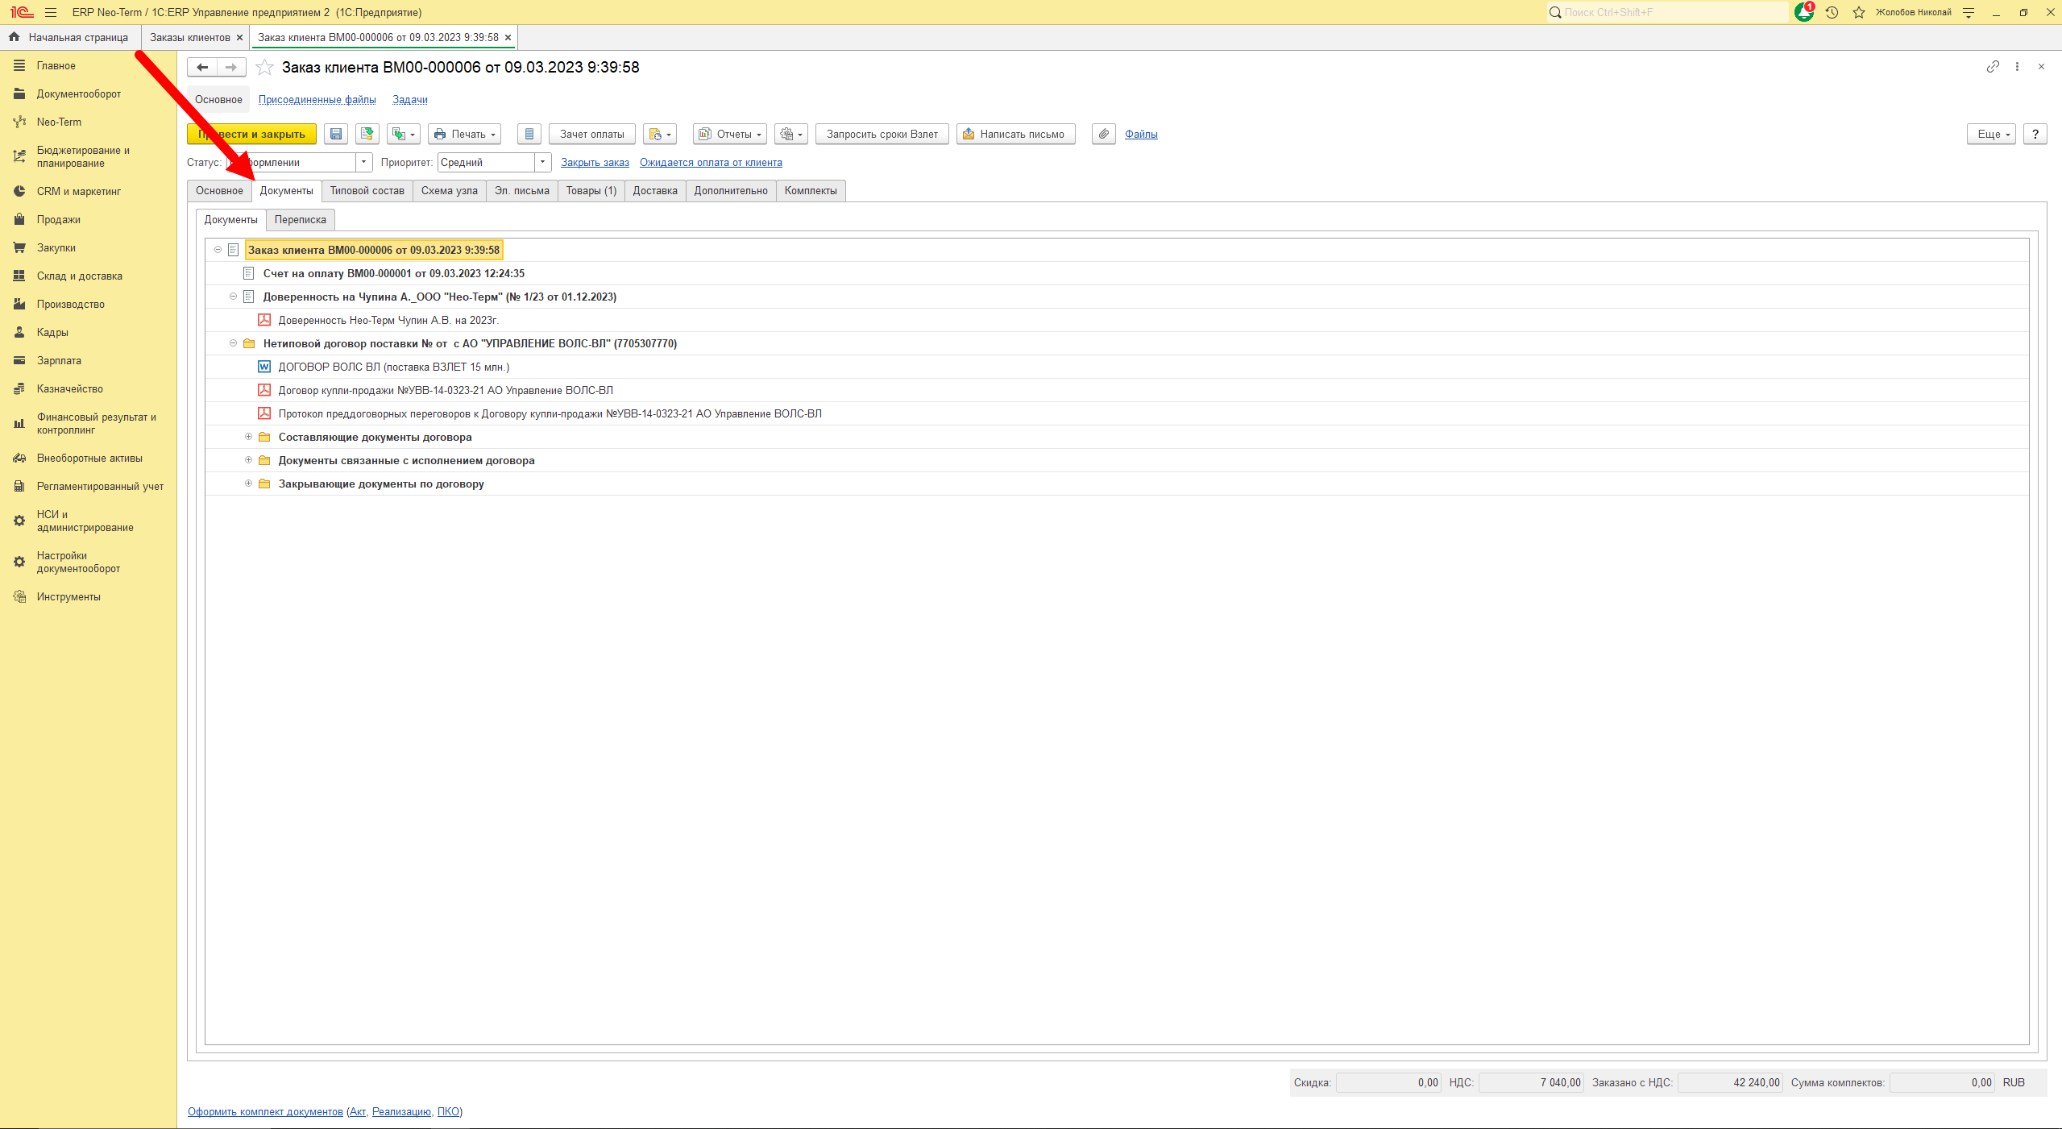Viewport: 2062px width, 1129px height.
Task: Click Запросить сроки Взлет button
Action: 882,134
